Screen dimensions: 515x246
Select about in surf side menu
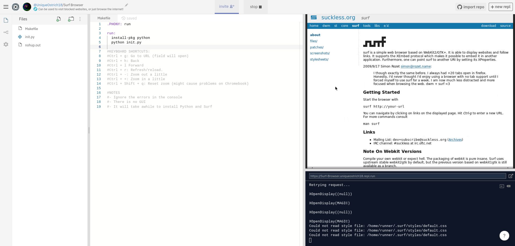pyautogui.click(x=315, y=35)
